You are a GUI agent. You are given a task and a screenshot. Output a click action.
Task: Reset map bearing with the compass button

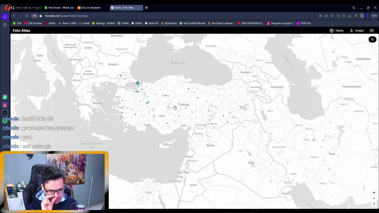[x=374, y=204]
